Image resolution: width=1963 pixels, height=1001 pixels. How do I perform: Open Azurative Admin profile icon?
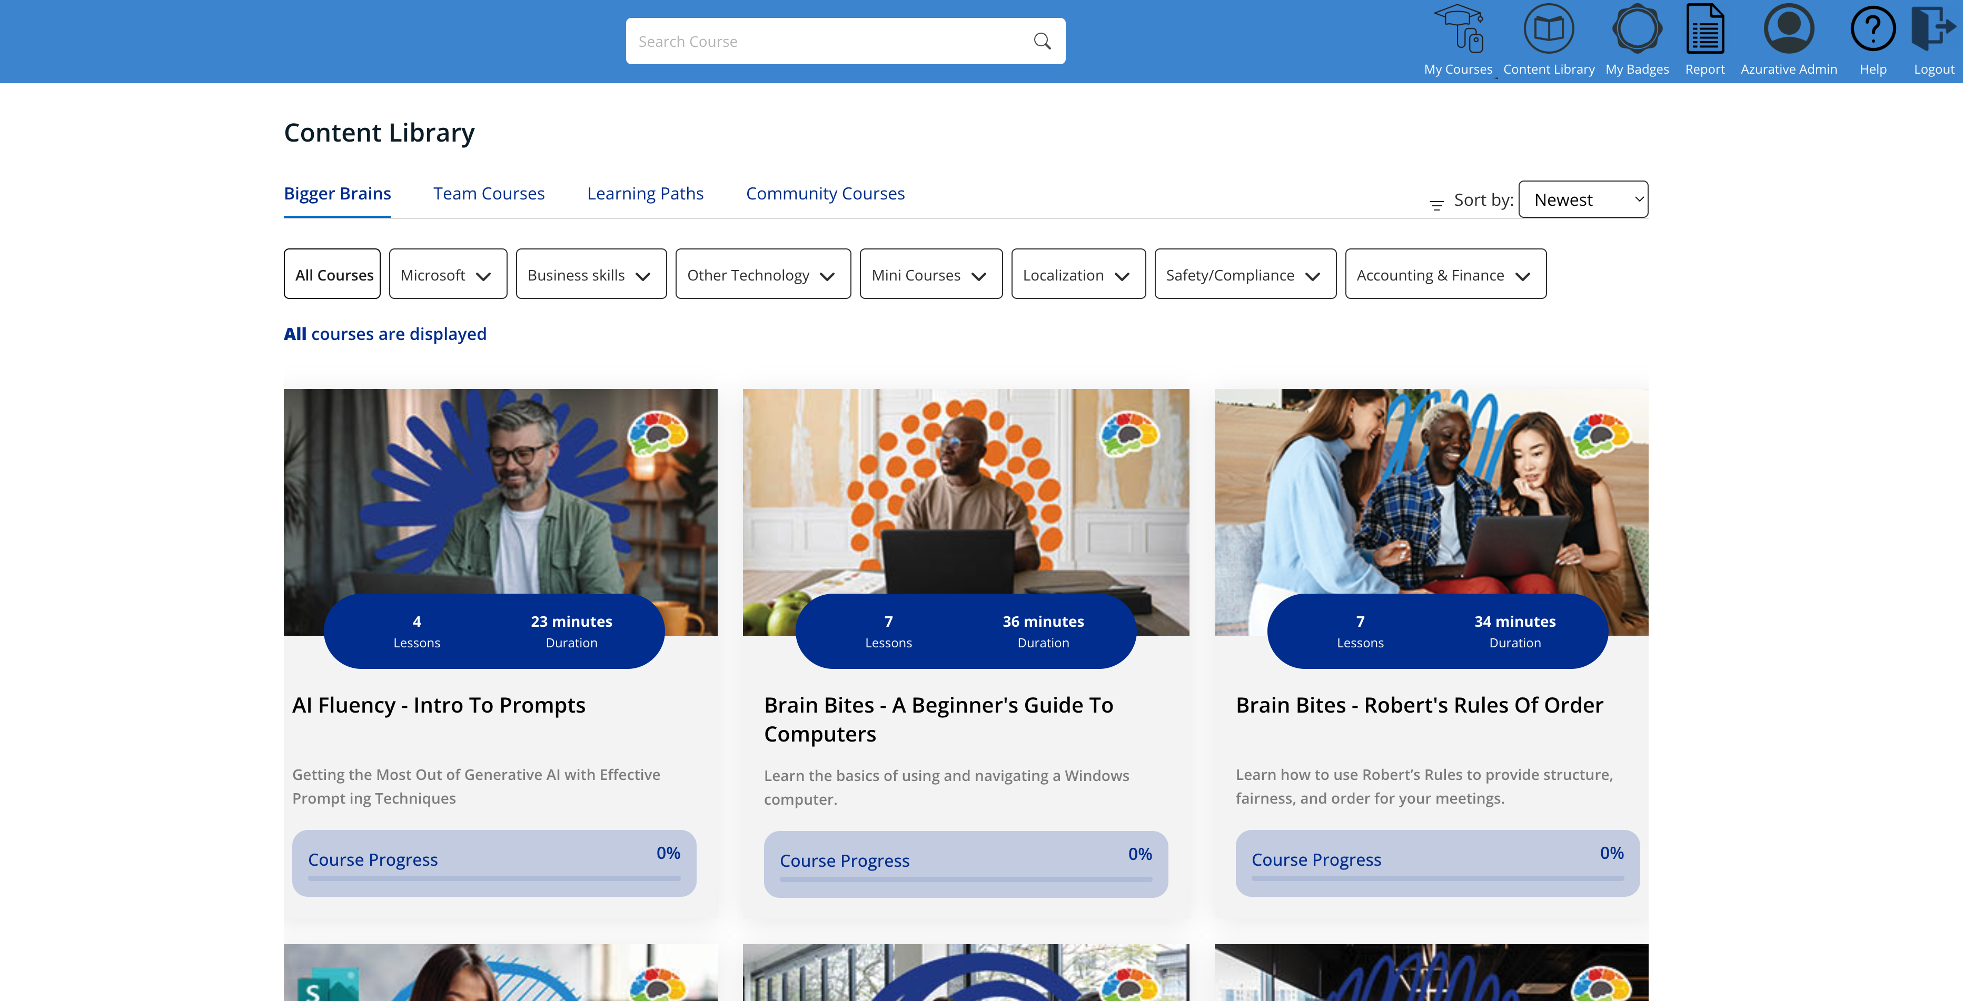coord(1789,29)
